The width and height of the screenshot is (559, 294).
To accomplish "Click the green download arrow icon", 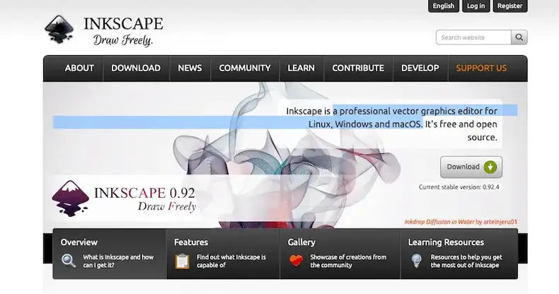I will coord(490,167).
